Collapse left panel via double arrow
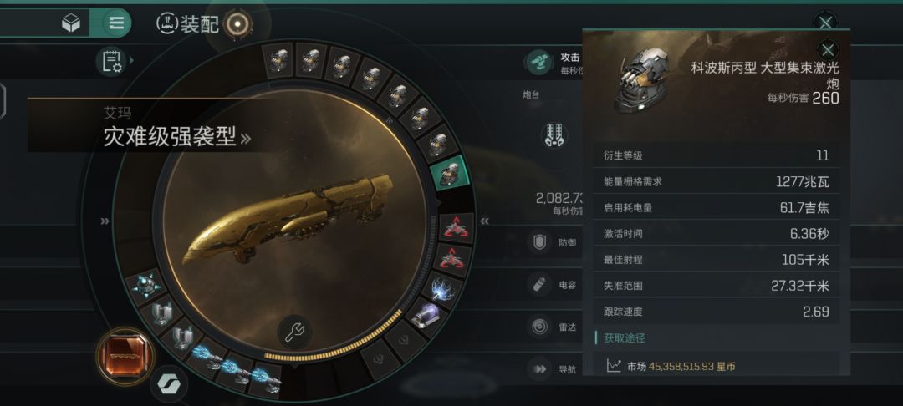Viewport: 903px width, 406px height. tap(105, 221)
